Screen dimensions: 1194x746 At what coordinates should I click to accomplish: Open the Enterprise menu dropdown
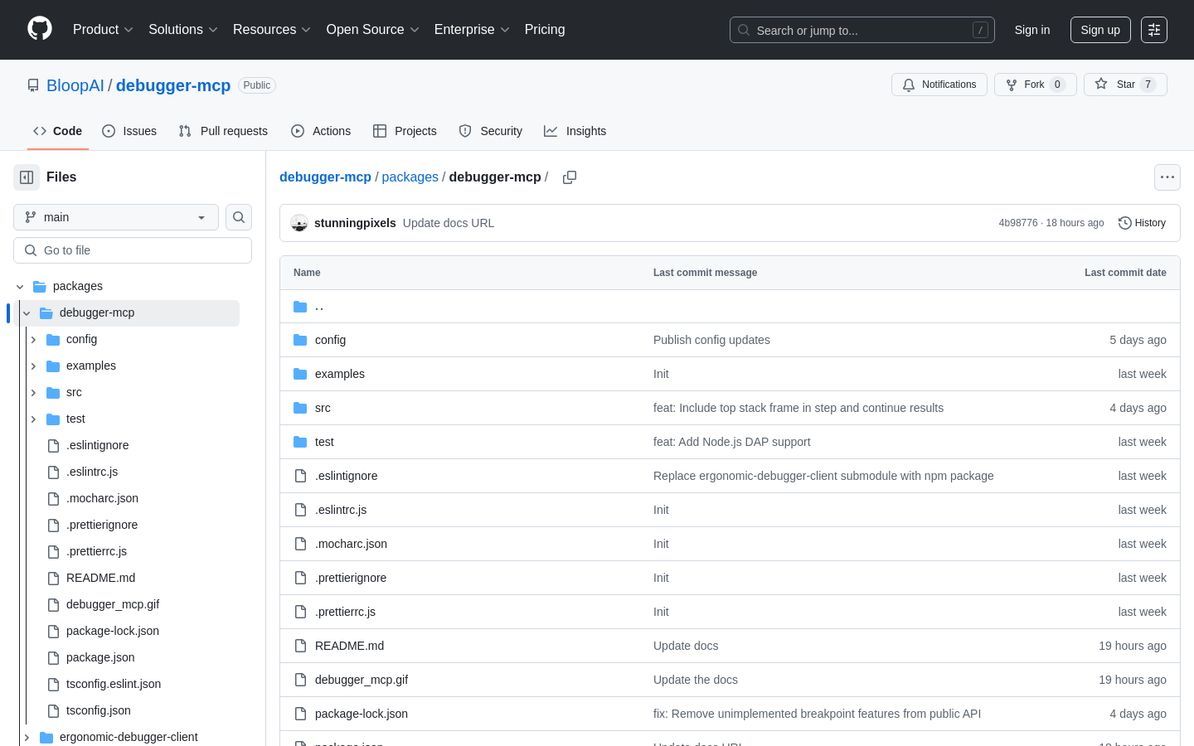[472, 30]
